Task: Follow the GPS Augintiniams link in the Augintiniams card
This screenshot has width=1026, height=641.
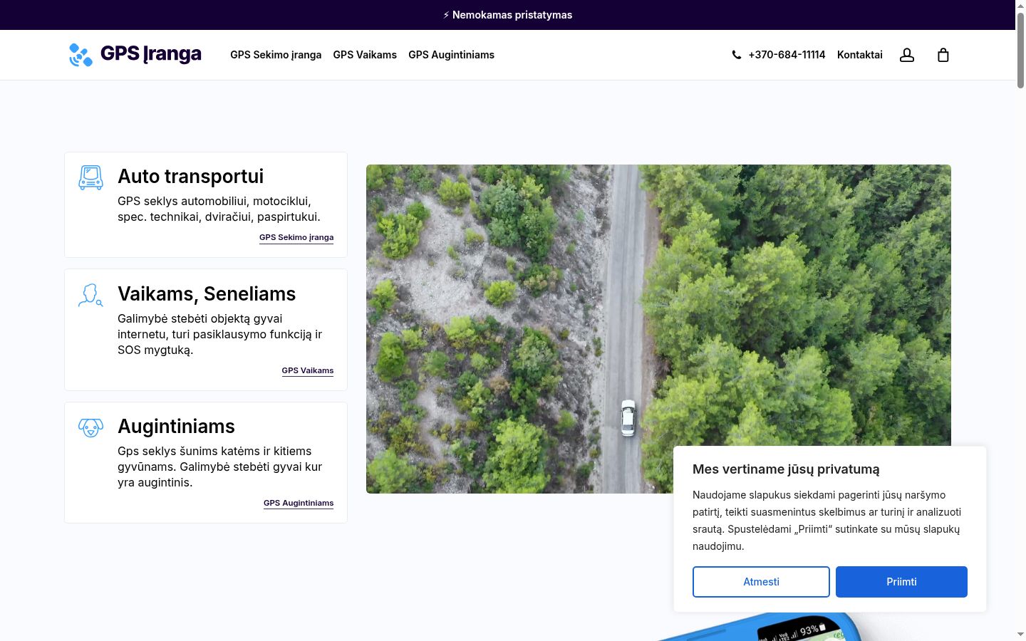Action: click(x=299, y=504)
